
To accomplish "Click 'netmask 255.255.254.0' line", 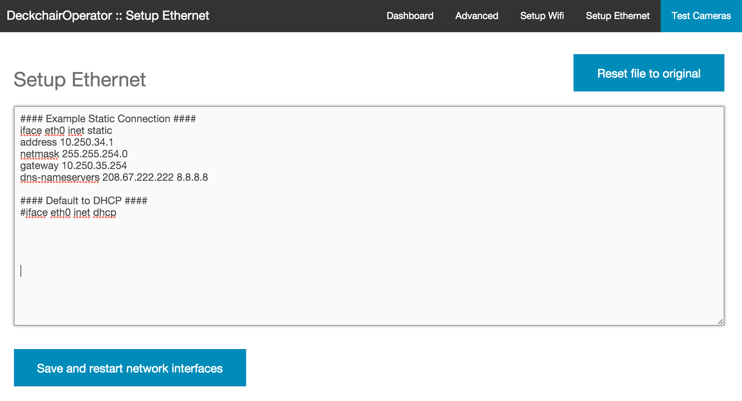I will [x=74, y=154].
